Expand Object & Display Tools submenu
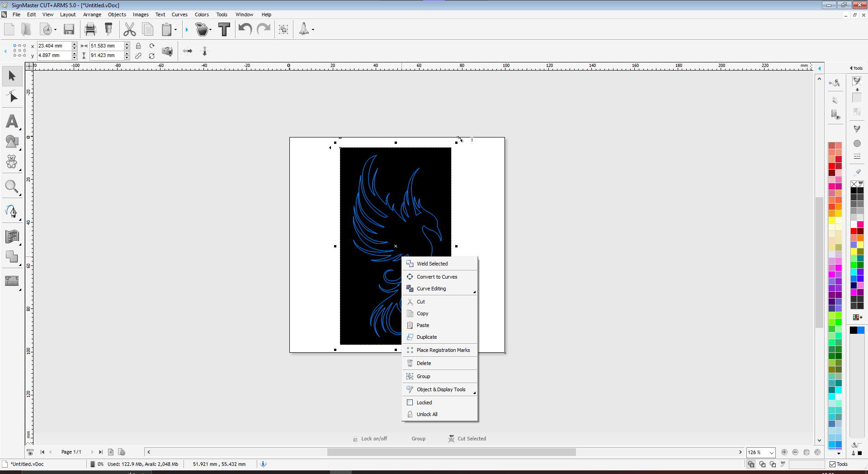The image size is (868, 474). (x=440, y=389)
